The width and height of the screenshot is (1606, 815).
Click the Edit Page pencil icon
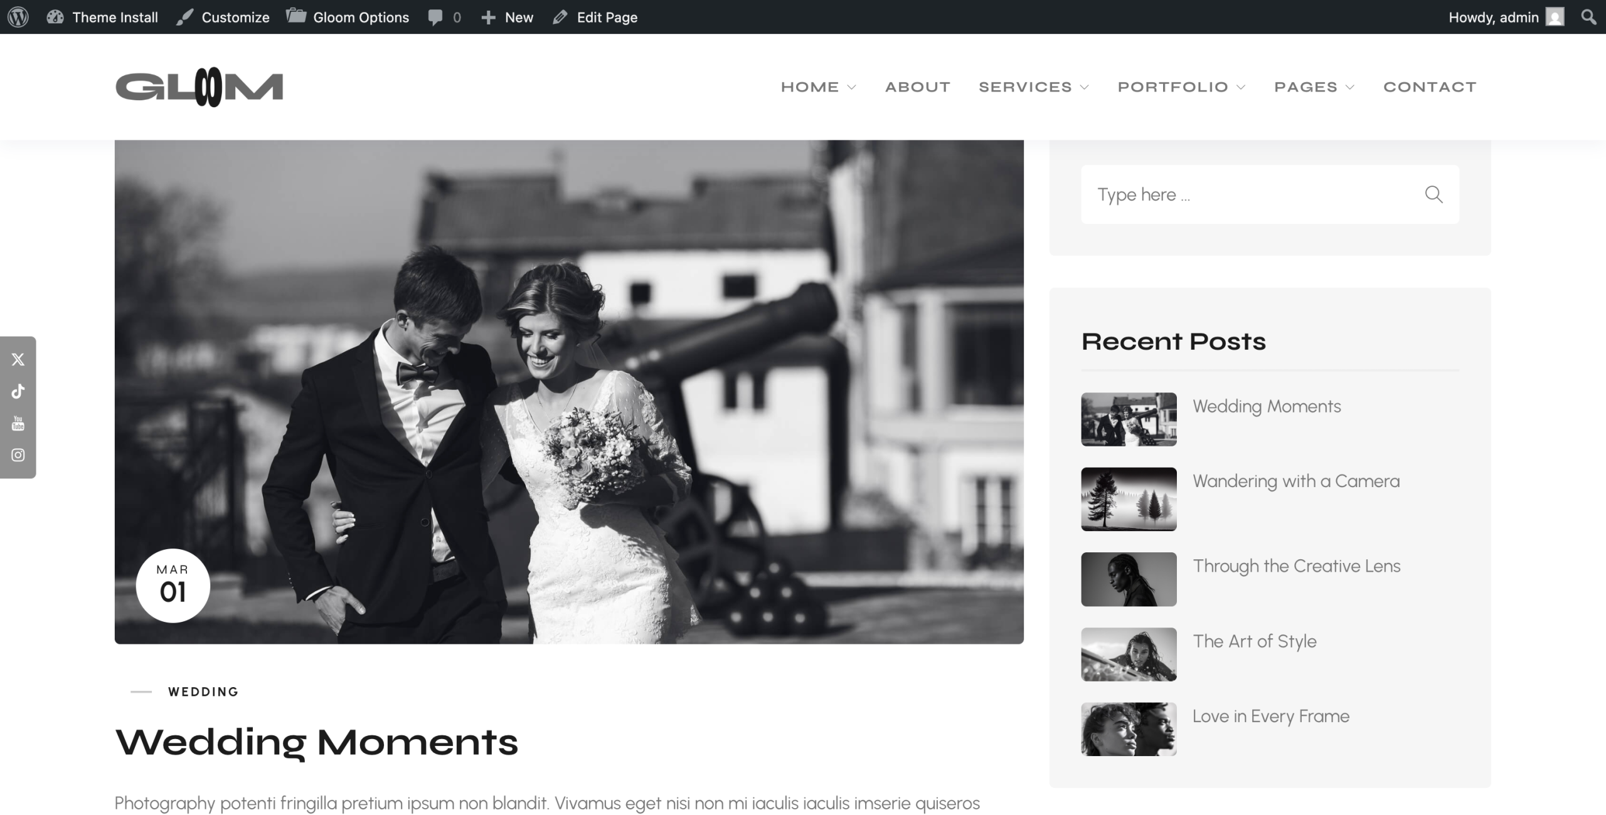pyautogui.click(x=560, y=17)
